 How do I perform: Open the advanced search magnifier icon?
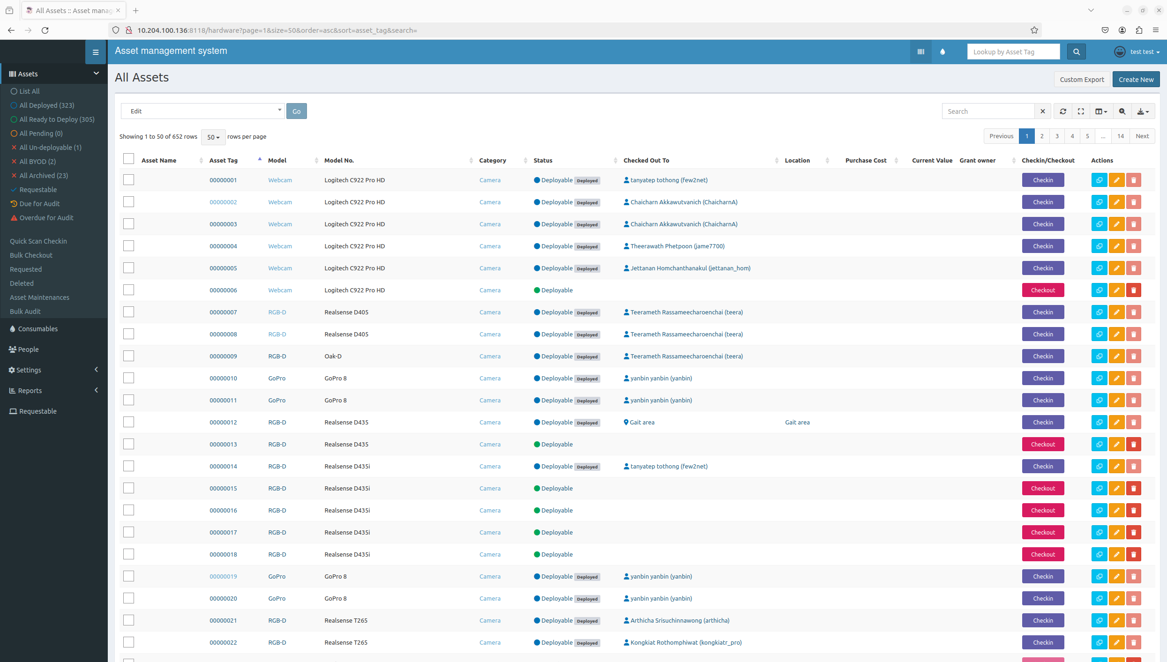click(x=1122, y=111)
